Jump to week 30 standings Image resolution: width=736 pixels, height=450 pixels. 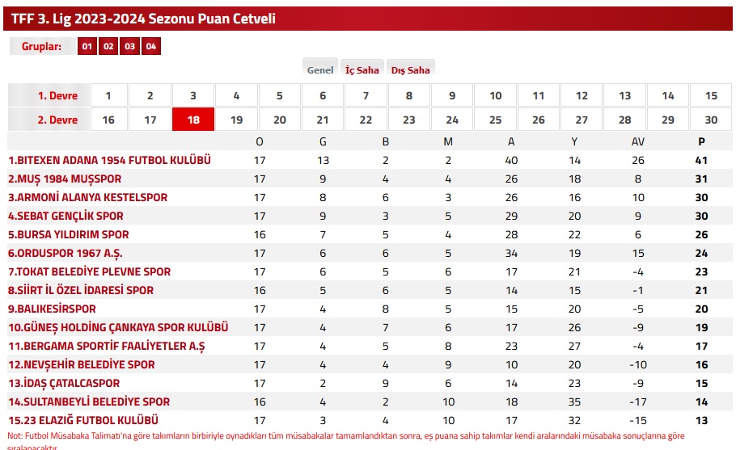711,120
